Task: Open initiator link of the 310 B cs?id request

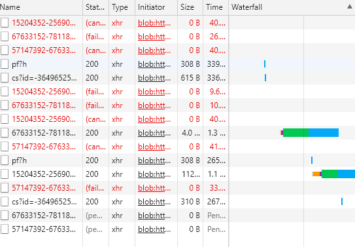Action: 154,202
